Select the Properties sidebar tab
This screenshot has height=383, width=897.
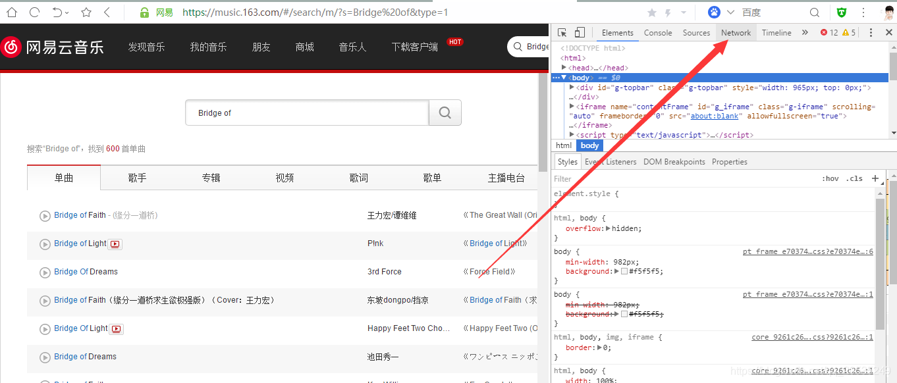730,162
